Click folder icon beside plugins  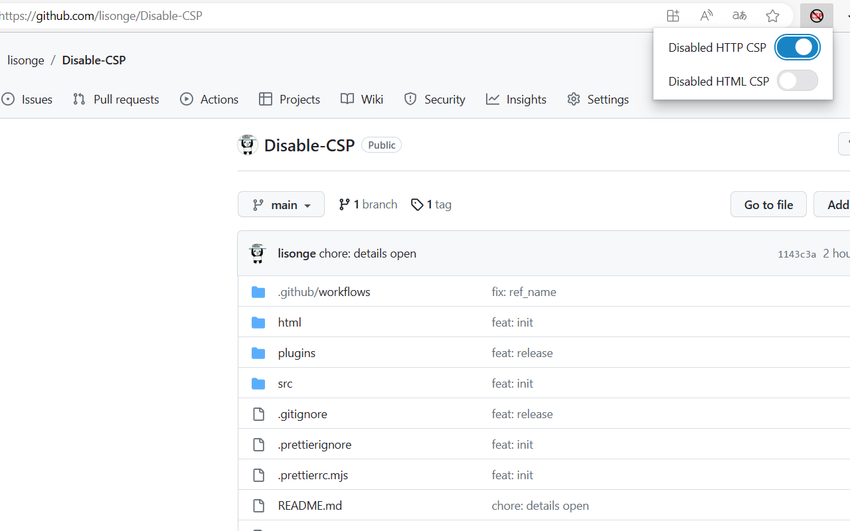tap(258, 353)
